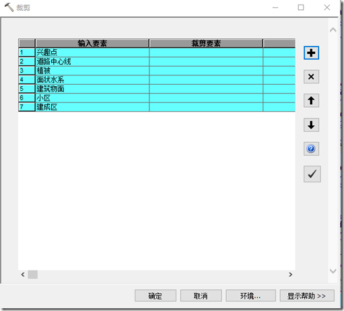The height and width of the screenshot is (311, 344).
Task: Open tool help question-mark icon
Action: click(311, 149)
